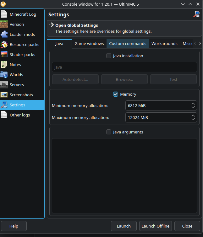Maximize window using title bar up chevron
The image size is (203, 237).
click(x=190, y=4)
